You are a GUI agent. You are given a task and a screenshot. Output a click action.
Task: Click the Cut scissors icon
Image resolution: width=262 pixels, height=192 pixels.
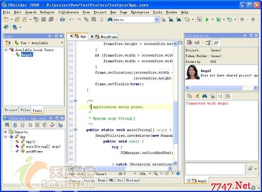[101, 19]
